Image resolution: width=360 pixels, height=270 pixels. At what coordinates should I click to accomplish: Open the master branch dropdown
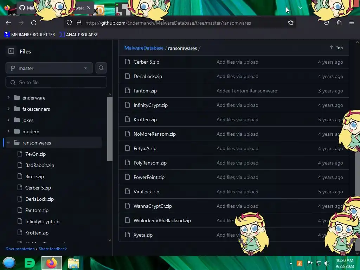[49, 68]
